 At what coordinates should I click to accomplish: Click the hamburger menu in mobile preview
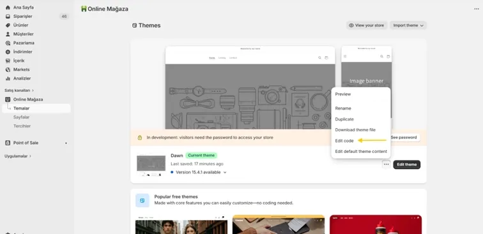point(345,57)
